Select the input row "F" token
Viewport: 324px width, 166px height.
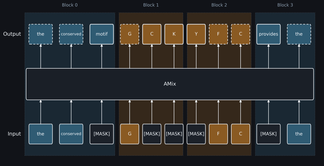click(x=218, y=134)
